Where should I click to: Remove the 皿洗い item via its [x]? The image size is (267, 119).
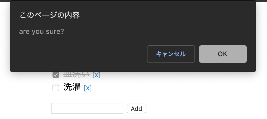96,75
